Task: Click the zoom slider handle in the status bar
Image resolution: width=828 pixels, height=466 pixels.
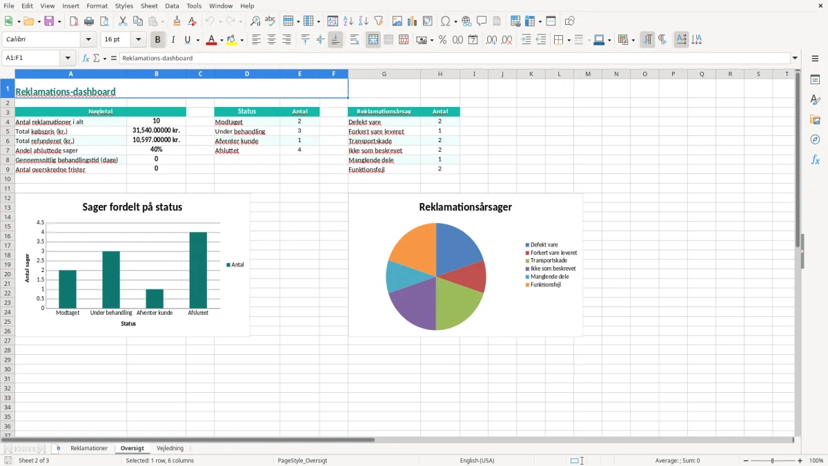Action: (772, 460)
